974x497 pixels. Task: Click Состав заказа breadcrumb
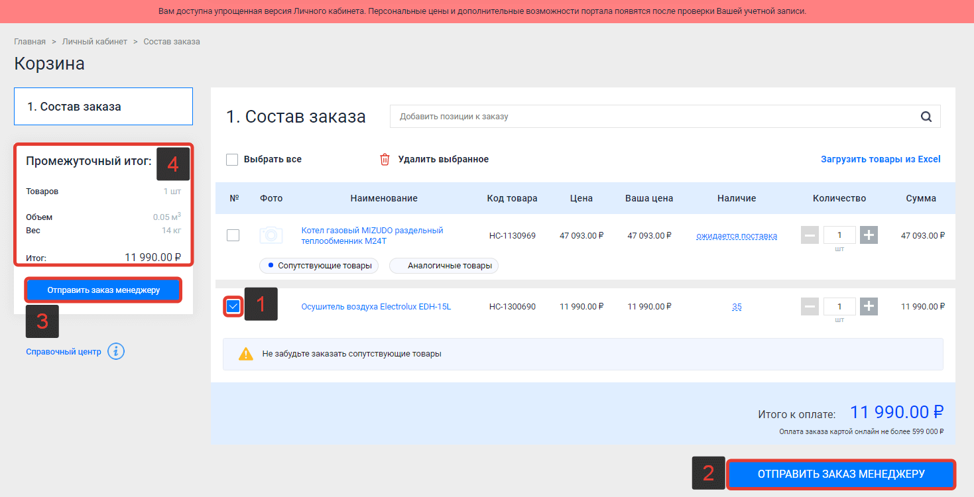point(172,42)
